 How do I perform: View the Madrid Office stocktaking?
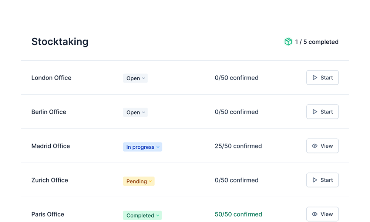[x=322, y=146]
